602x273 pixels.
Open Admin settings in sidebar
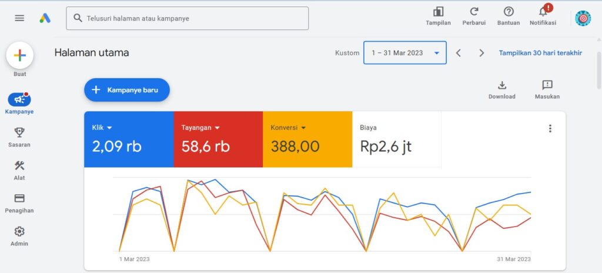tap(19, 232)
